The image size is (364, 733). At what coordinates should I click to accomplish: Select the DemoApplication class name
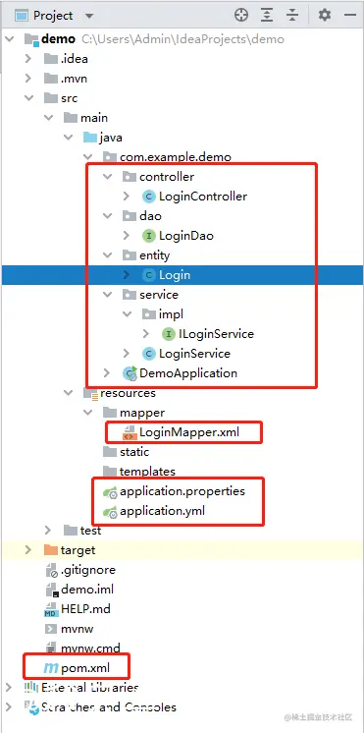[x=188, y=373]
